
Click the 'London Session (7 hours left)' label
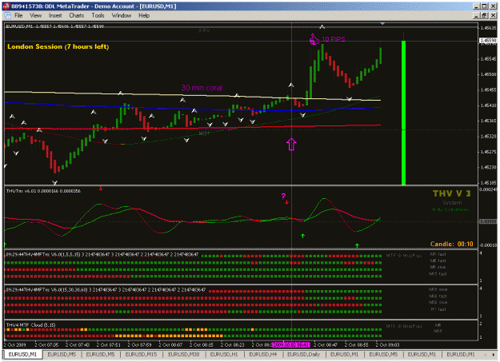58,46
